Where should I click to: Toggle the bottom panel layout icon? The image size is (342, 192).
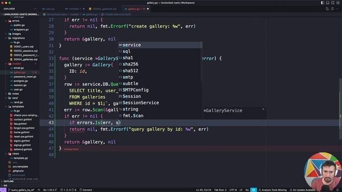tap(328, 3)
